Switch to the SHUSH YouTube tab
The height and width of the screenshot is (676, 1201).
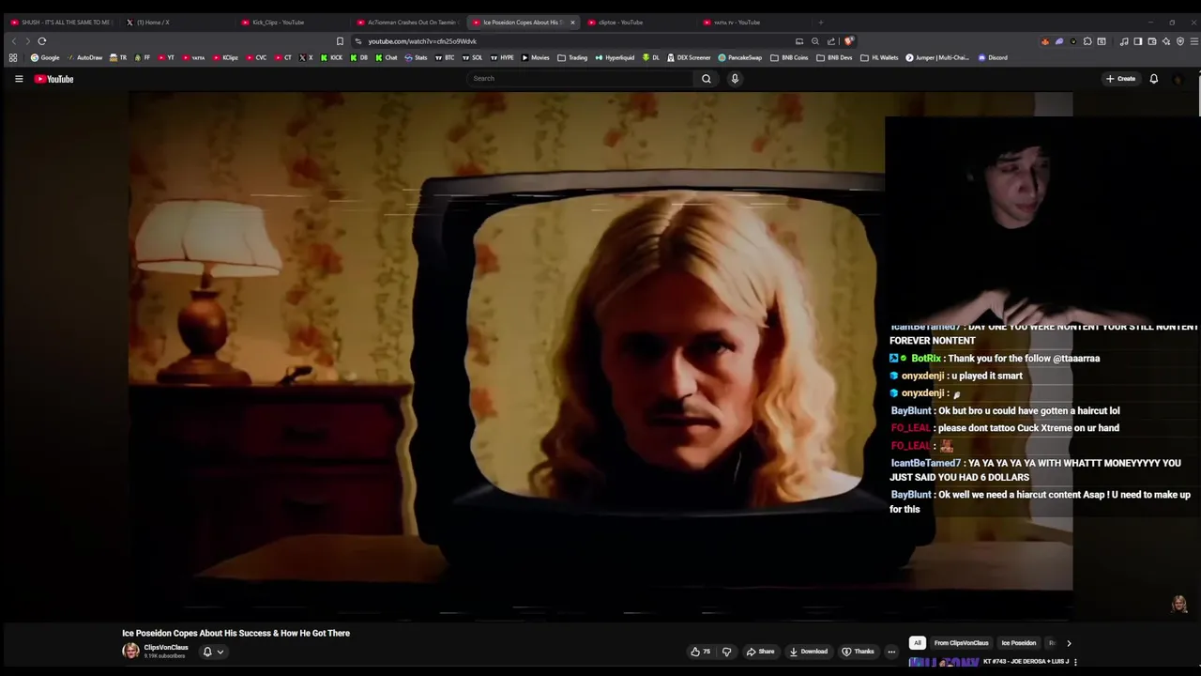point(61,23)
